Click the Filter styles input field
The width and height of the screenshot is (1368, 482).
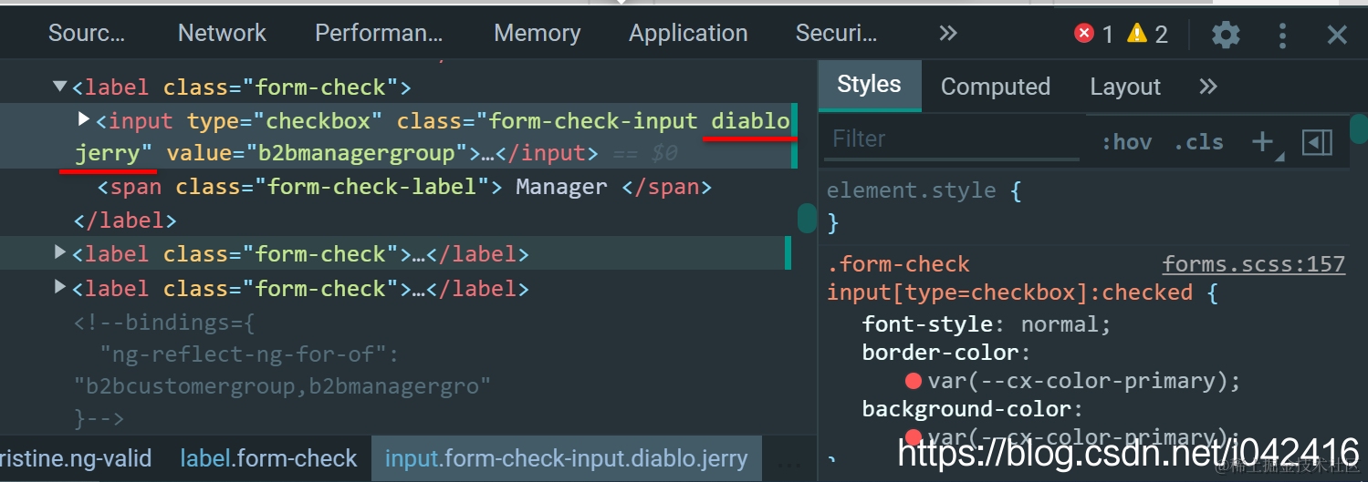click(953, 139)
